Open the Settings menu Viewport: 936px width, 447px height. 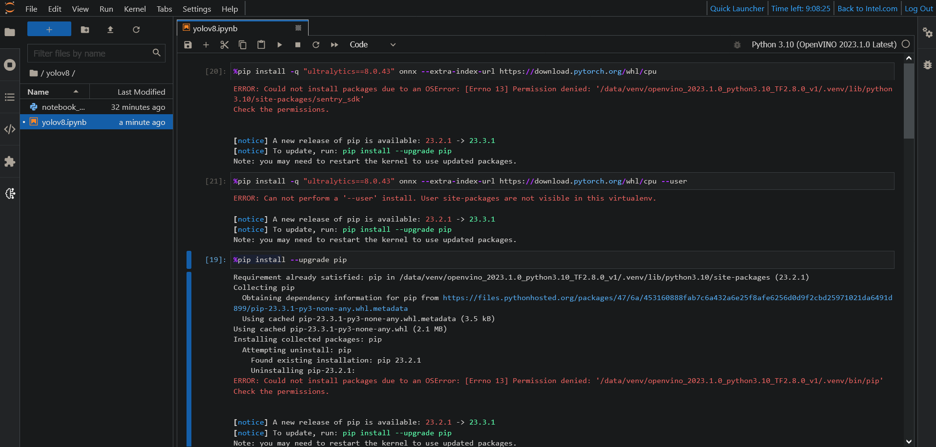pyautogui.click(x=196, y=9)
